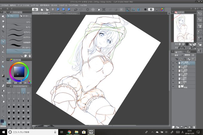Screen dimensions: 203x135
Task: Toggle the 下描き1 layer eye
Action: tap(173, 79)
